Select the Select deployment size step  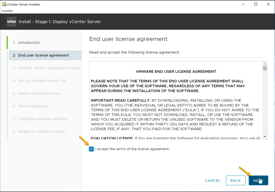39,93
